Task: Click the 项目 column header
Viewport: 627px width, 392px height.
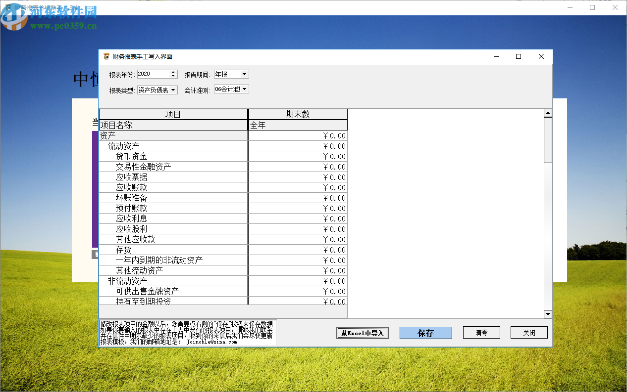Action: [173, 114]
